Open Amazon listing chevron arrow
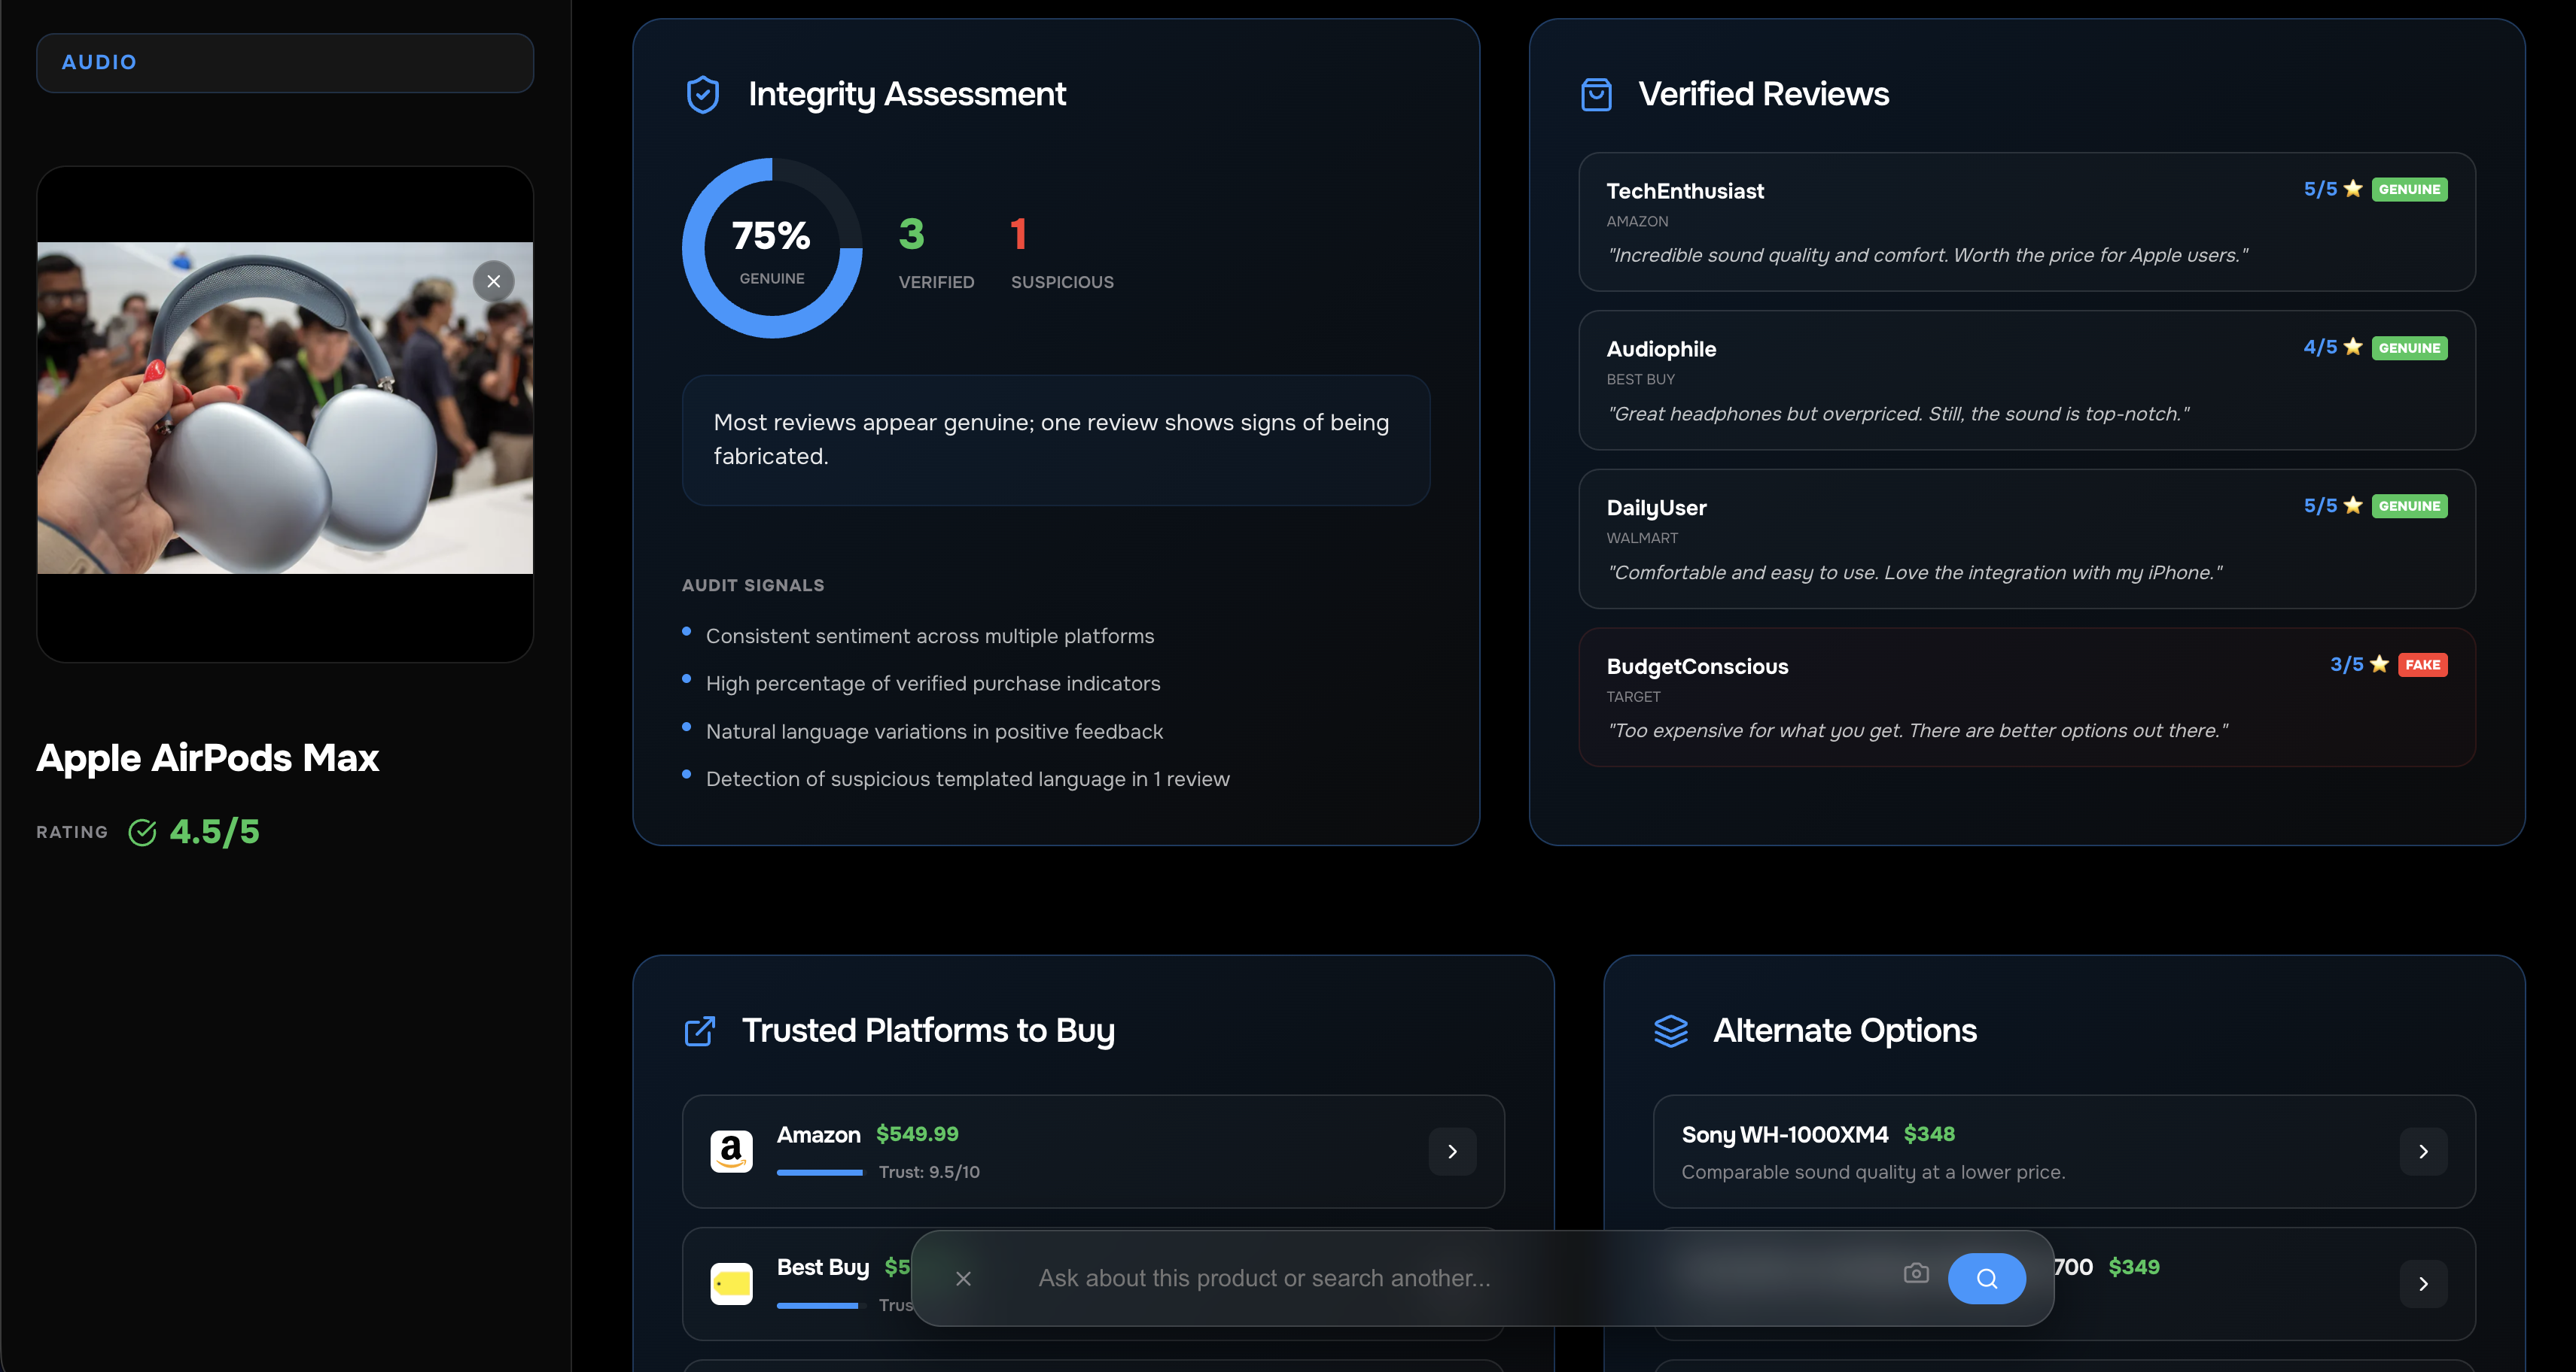 [x=1452, y=1151]
